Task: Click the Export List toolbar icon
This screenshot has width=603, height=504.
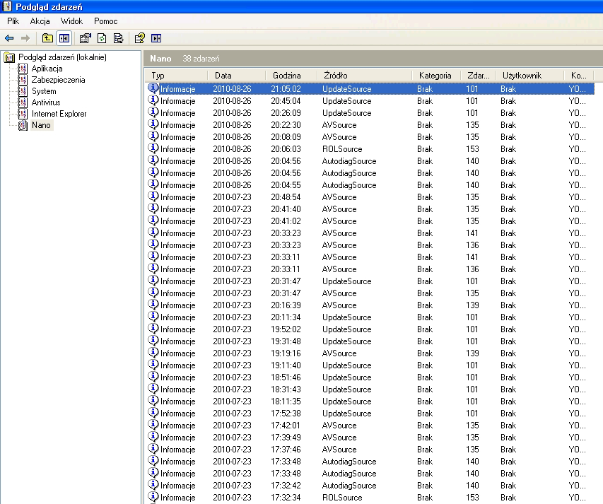Action: tap(119, 38)
